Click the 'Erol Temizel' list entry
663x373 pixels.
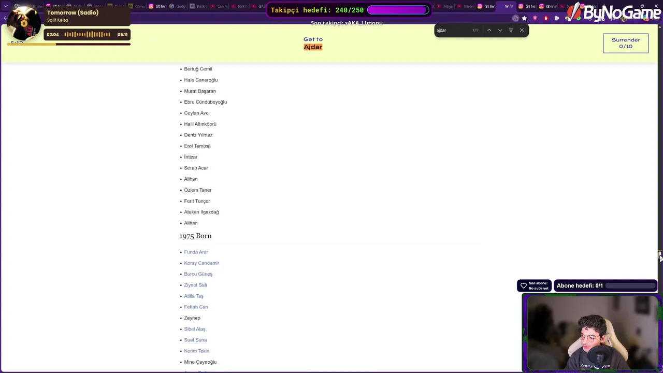[x=197, y=146]
